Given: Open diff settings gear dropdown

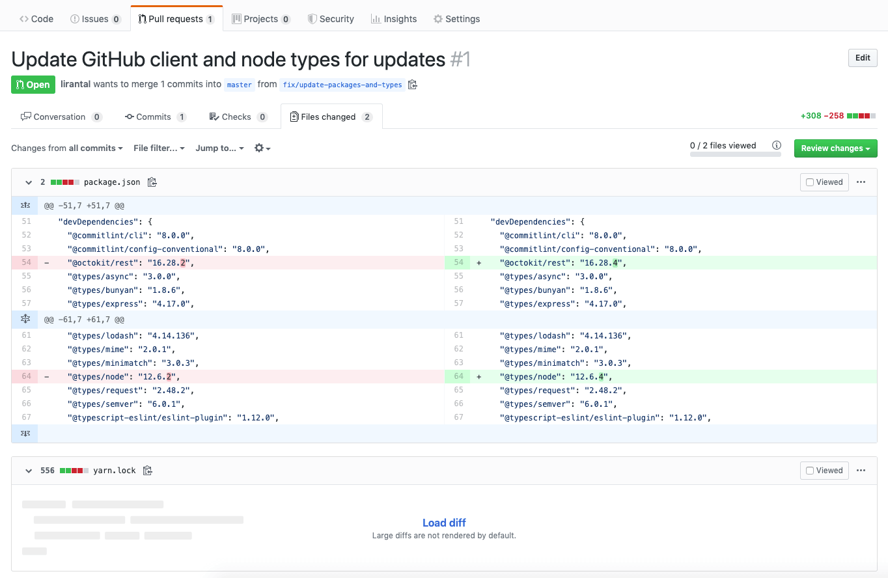Looking at the screenshot, I should click(x=262, y=148).
